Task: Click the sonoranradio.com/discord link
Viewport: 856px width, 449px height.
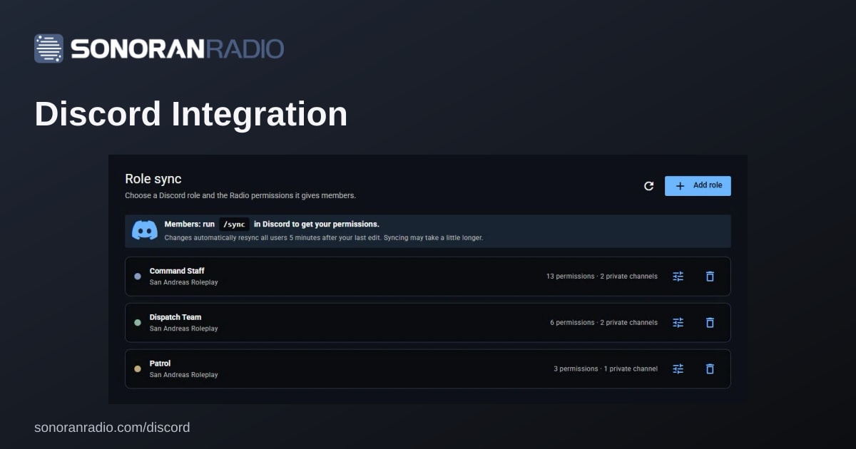Action: (x=112, y=428)
